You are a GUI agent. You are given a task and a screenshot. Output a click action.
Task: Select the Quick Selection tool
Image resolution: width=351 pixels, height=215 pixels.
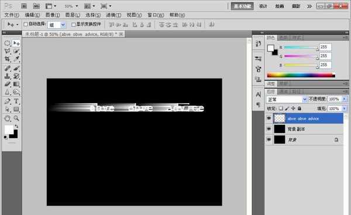click(x=16, y=51)
